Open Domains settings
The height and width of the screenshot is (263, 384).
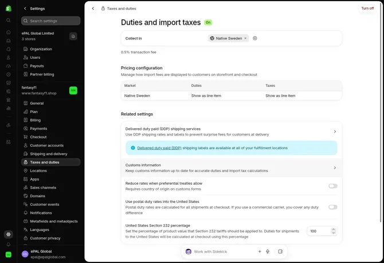point(50,196)
